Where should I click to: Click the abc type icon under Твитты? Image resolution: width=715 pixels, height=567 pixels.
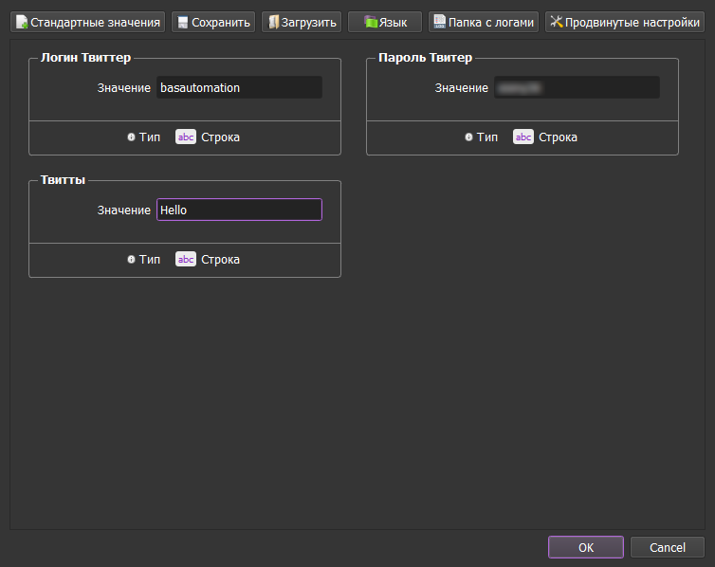(x=186, y=259)
